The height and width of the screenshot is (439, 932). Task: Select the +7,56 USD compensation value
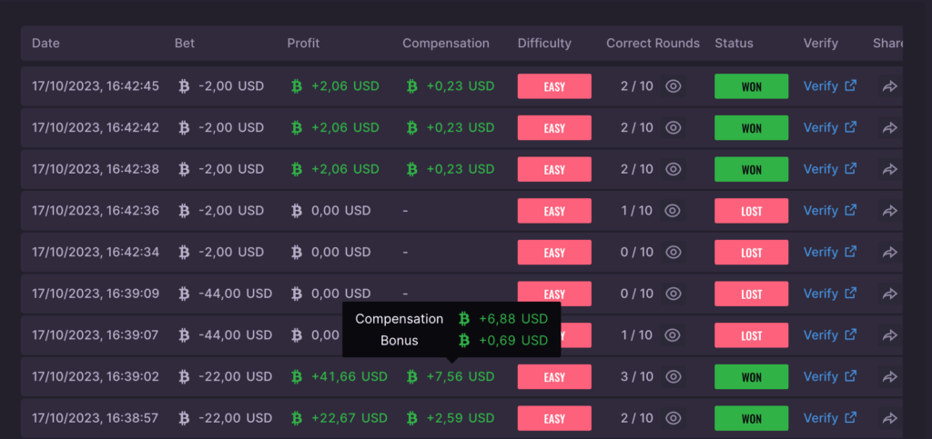click(461, 377)
